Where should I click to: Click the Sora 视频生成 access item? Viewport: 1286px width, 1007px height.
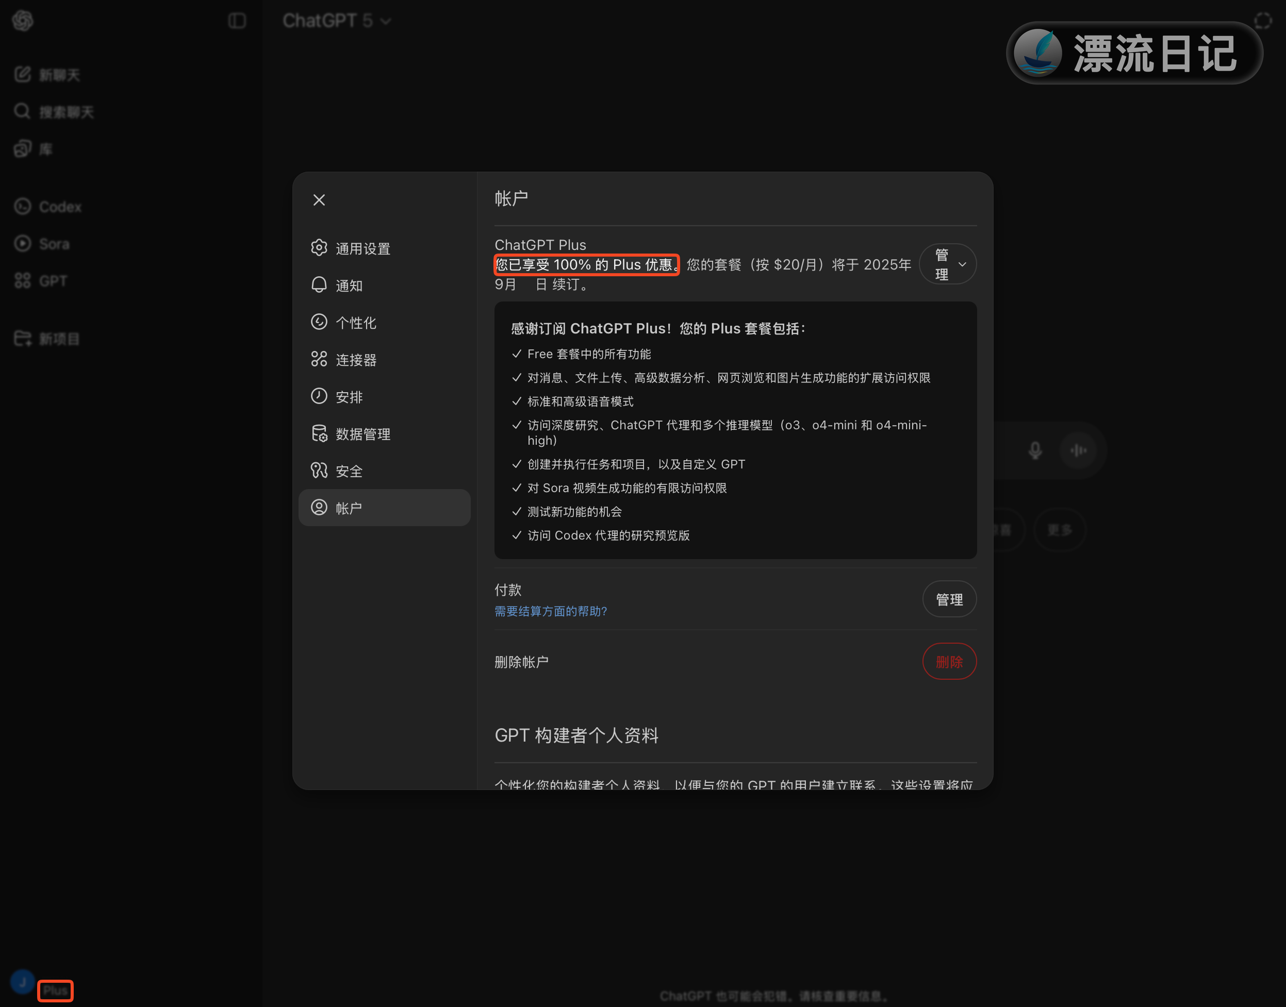tap(627, 488)
